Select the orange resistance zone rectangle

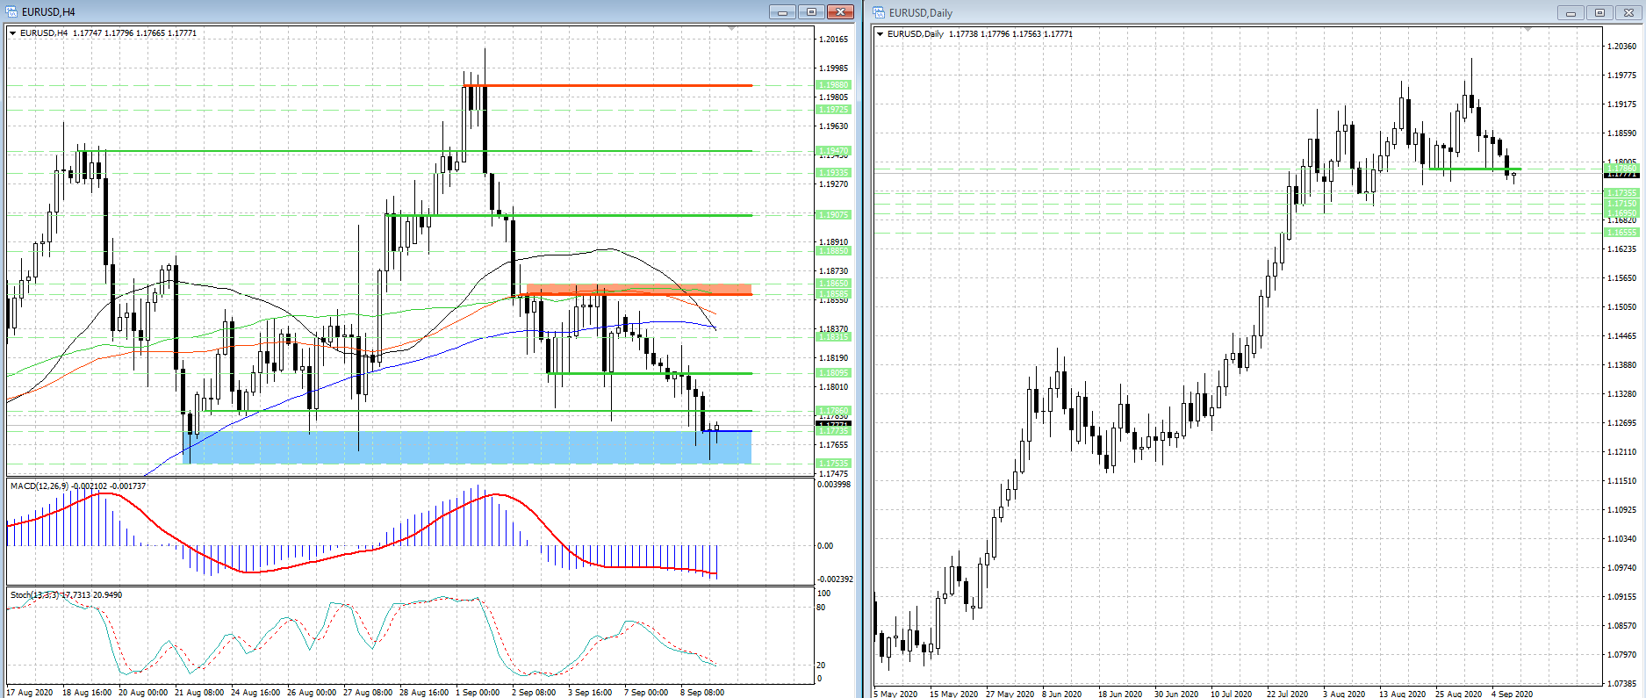(x=639, y=289)
